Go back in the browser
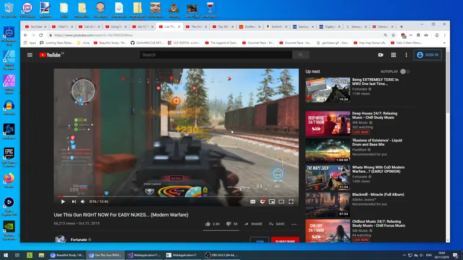 point(25,35)
